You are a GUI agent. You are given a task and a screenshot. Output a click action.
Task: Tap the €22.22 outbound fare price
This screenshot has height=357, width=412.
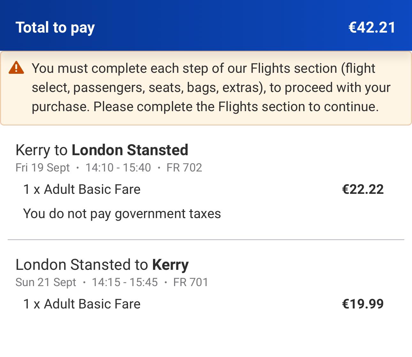point(363,189)
